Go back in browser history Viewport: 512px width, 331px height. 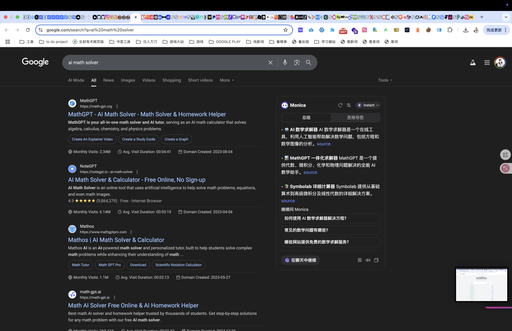(7, 30)
